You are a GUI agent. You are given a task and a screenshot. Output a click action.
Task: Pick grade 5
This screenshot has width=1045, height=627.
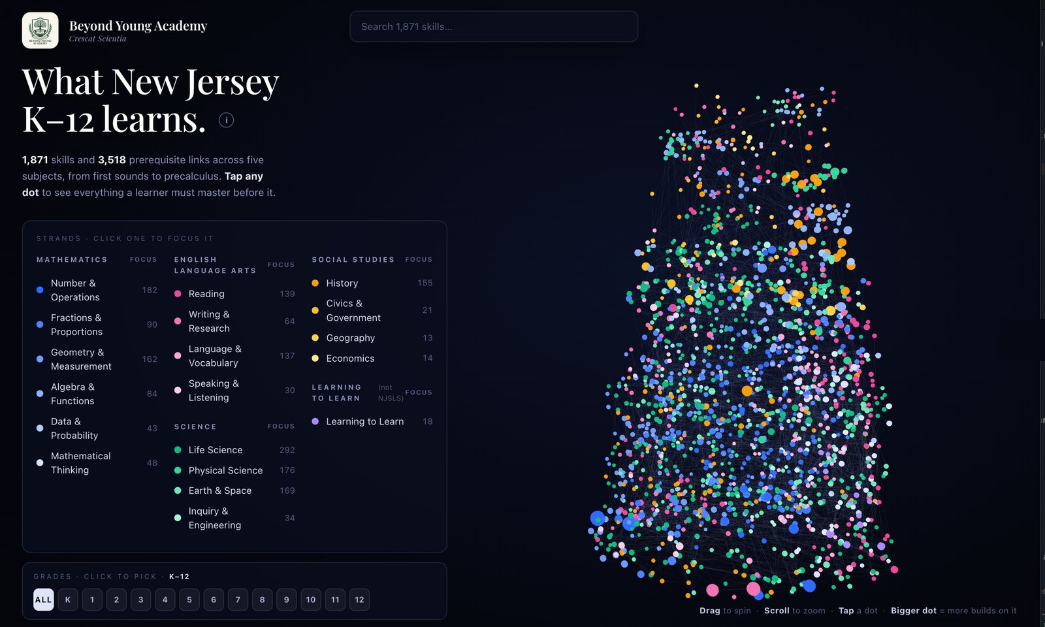tap(189, 600)
